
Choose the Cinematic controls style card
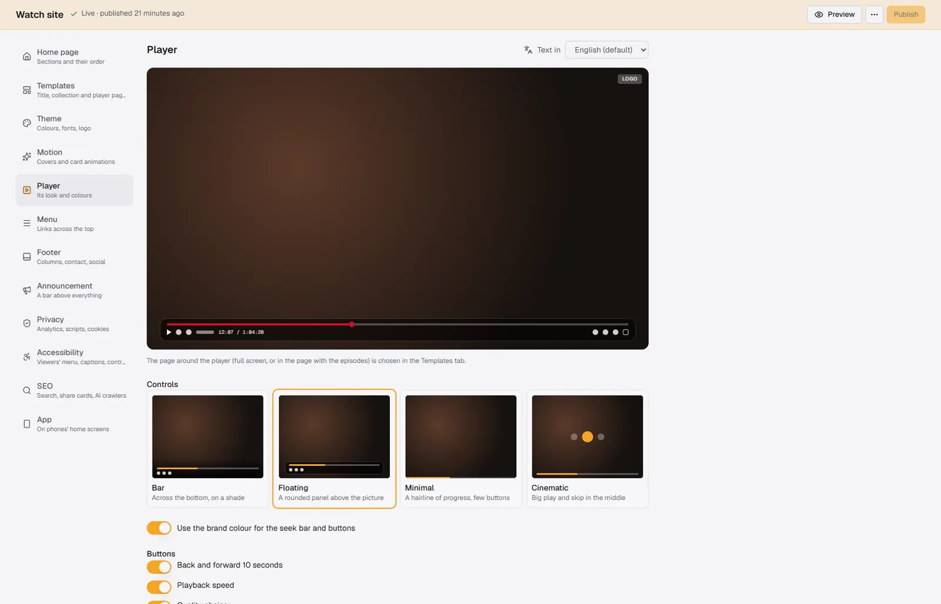click(x=587, y=449)
